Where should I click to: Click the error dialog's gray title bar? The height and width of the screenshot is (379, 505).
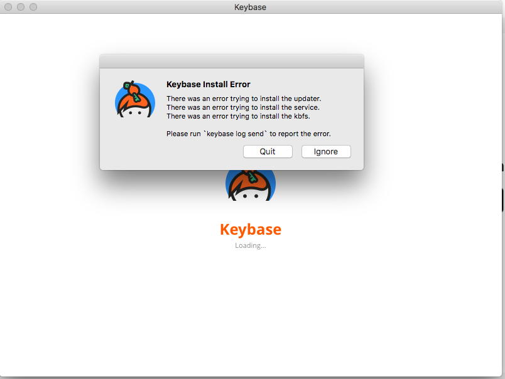click(232, 61)
